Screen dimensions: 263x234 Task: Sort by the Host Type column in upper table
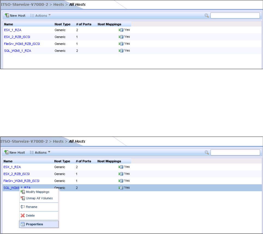[x=62, y=24]
